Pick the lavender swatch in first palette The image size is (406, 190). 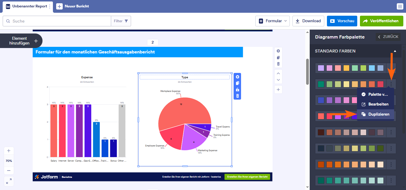point(321,68)
